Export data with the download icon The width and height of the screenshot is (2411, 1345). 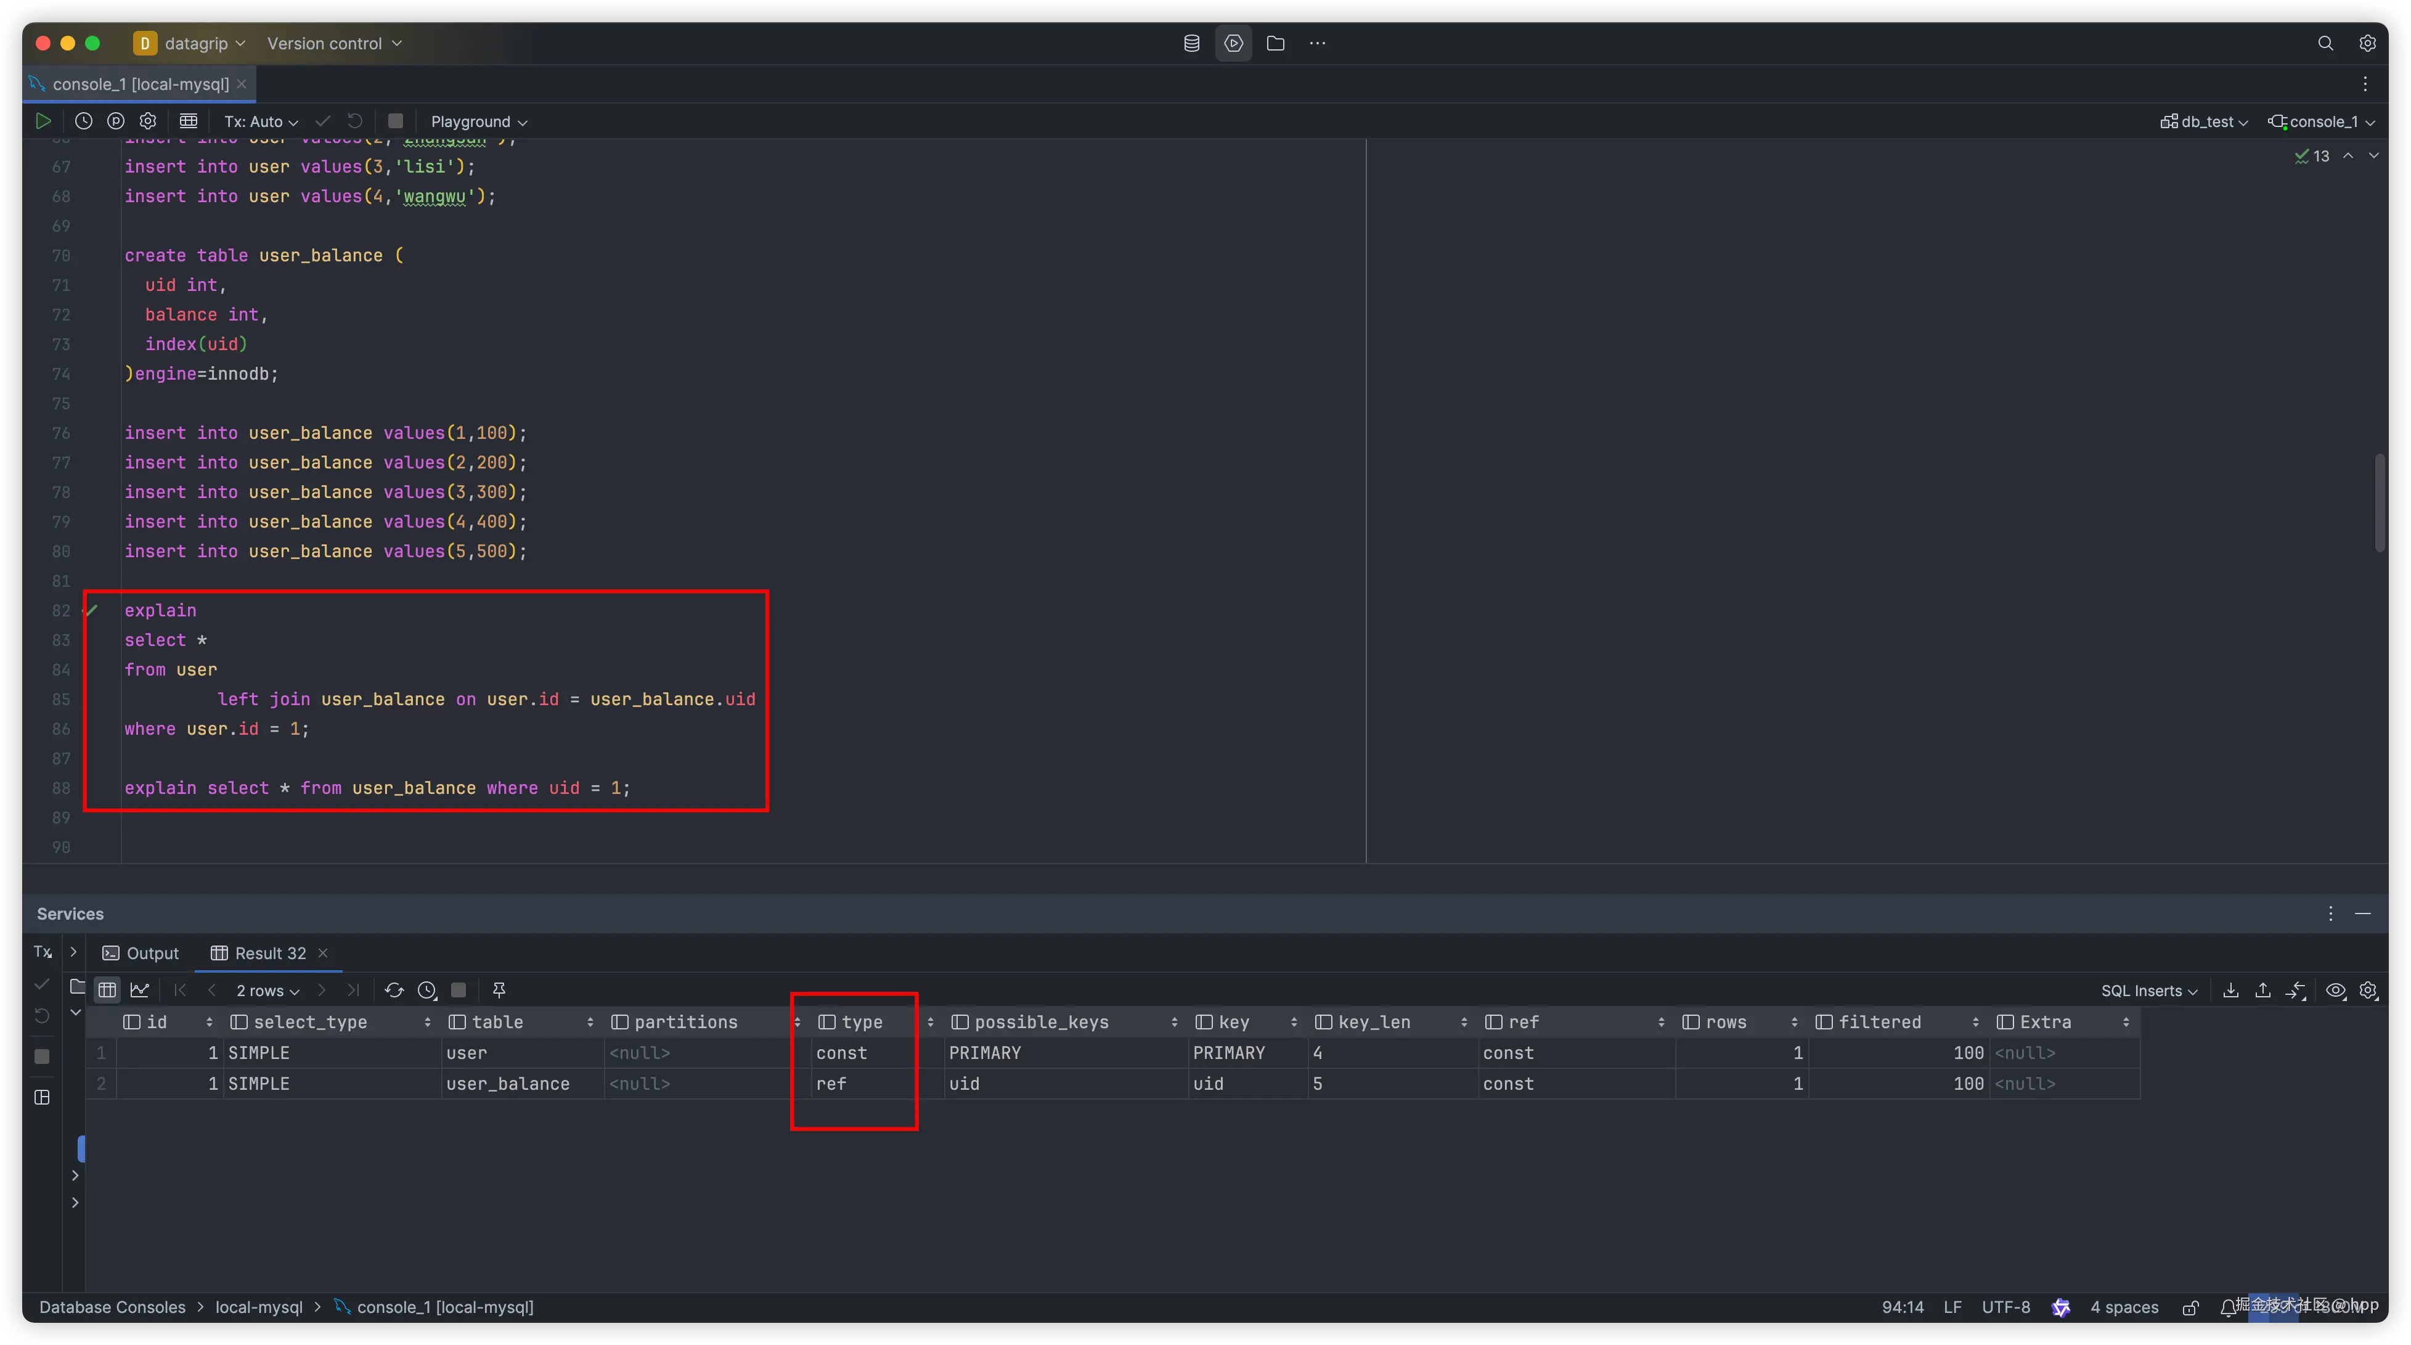click(x=2231, y=991)
